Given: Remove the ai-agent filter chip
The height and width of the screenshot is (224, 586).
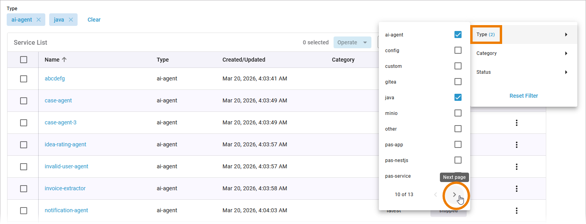Looking at the screenshot, I should click(38, 20).
